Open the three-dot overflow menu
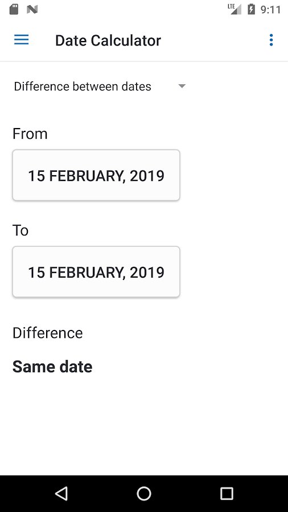The width and height of the screenshot is (288, 512). [271, 40]
